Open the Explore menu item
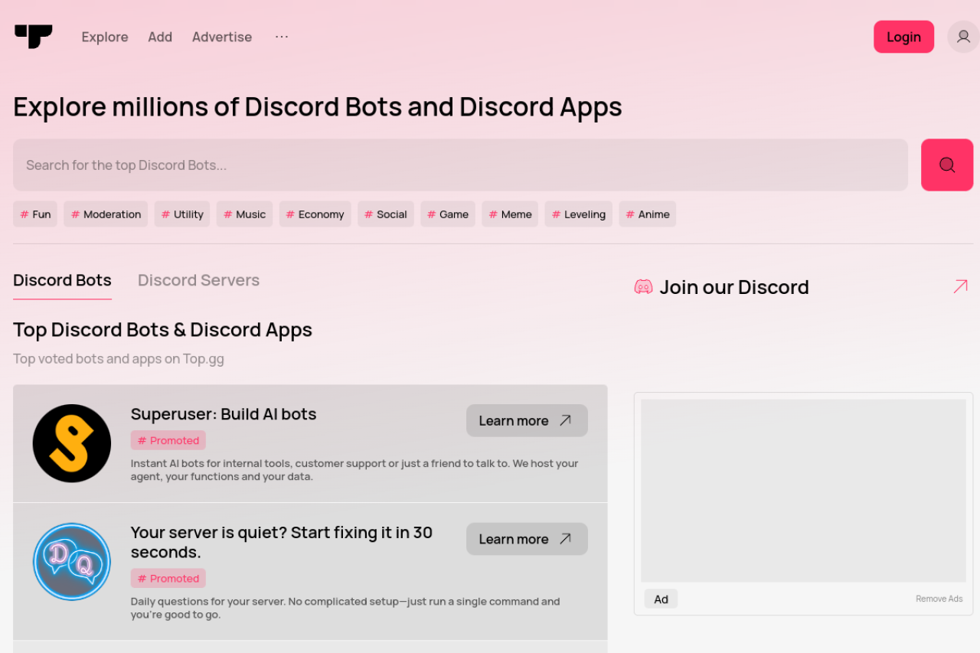 (105, 37)
